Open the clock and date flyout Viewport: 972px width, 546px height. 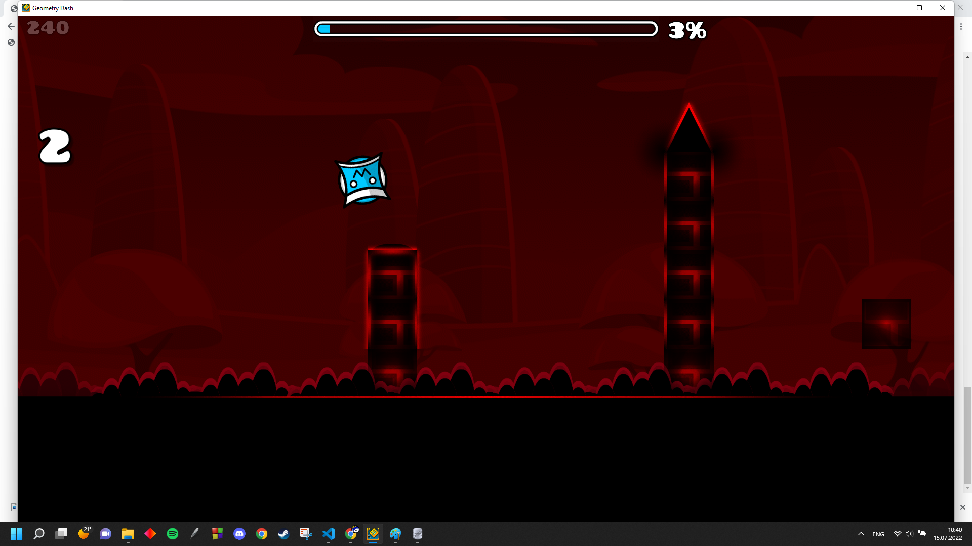point(948,534)
